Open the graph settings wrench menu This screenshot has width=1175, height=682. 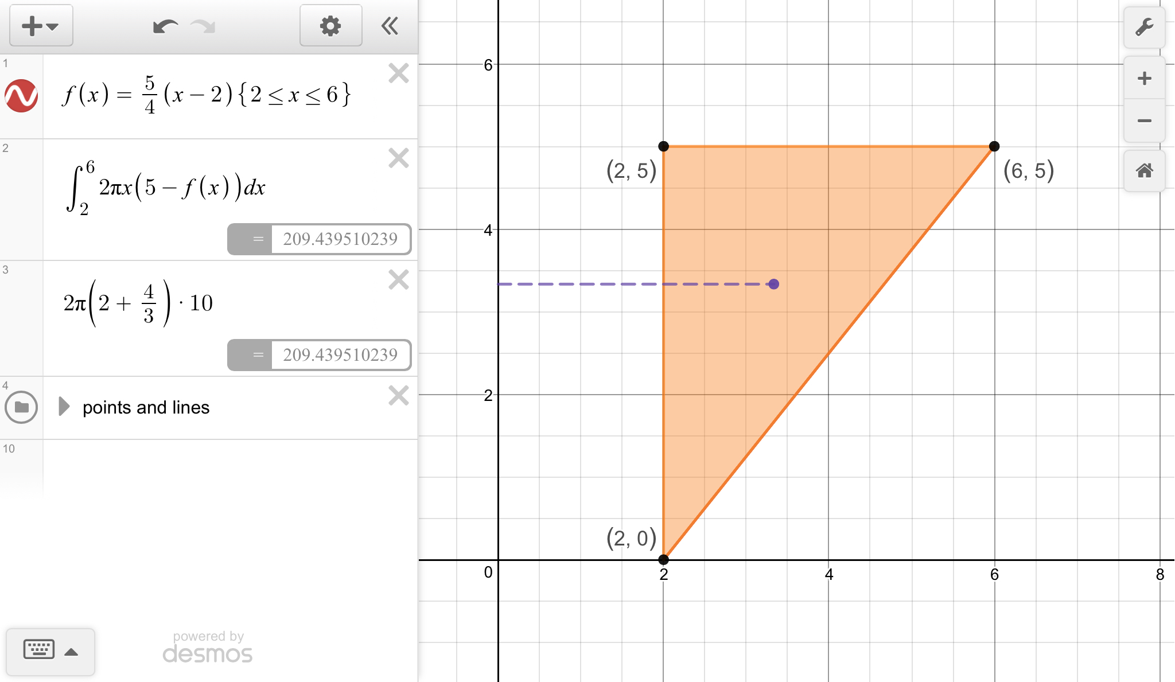[1144, 27]
